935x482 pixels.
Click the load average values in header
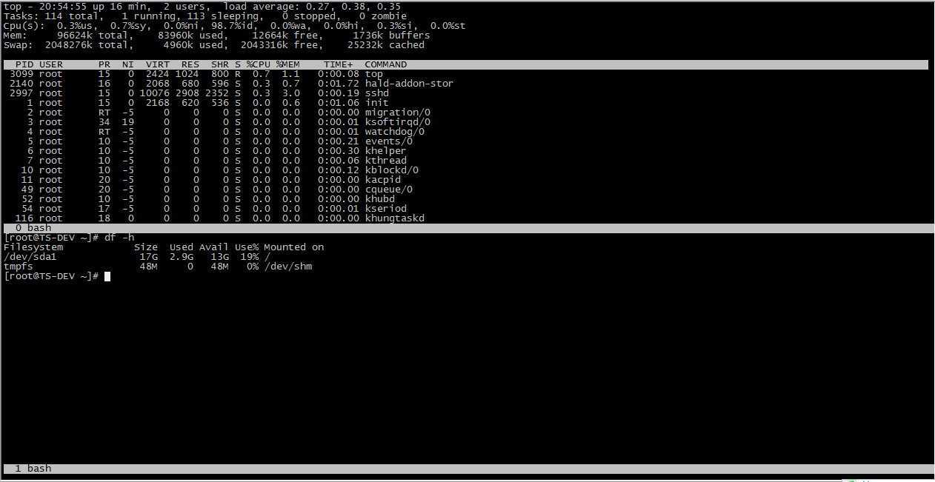(x=353, y=7)
